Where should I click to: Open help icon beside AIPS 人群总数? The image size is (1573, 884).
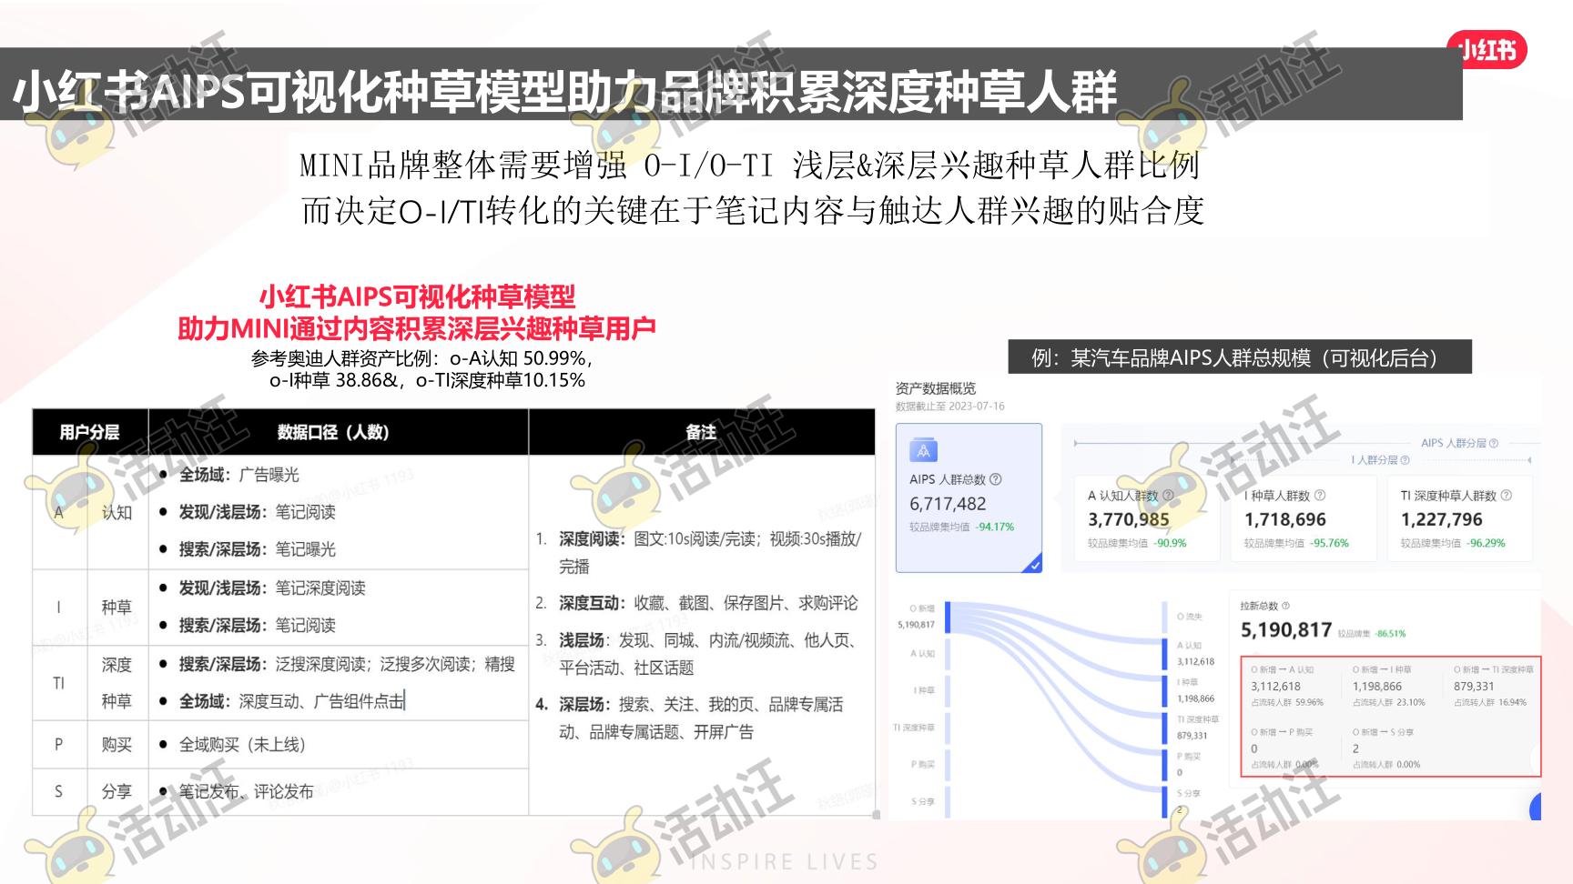point(996,479)
